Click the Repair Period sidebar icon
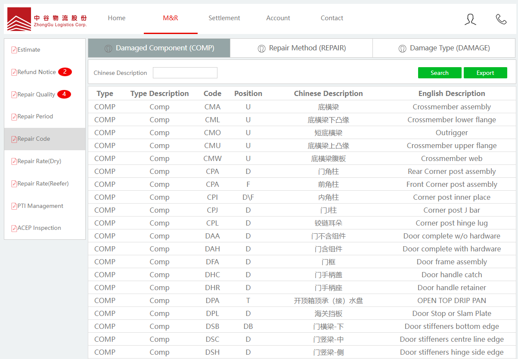 tap(14, 117)
